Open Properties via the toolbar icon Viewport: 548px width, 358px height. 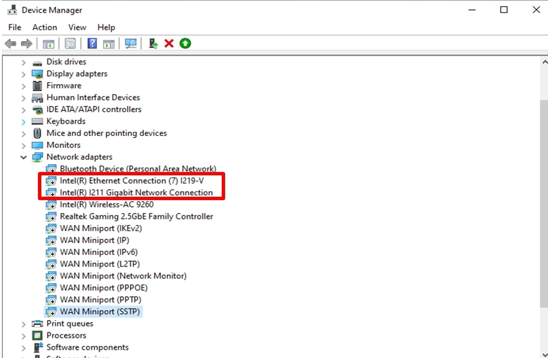tap(70, 44)
